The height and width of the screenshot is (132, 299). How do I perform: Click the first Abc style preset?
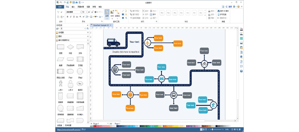pos(162,13)
